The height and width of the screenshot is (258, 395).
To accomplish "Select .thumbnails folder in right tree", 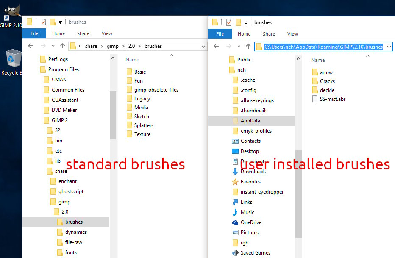I will click(x=250, y=111).
